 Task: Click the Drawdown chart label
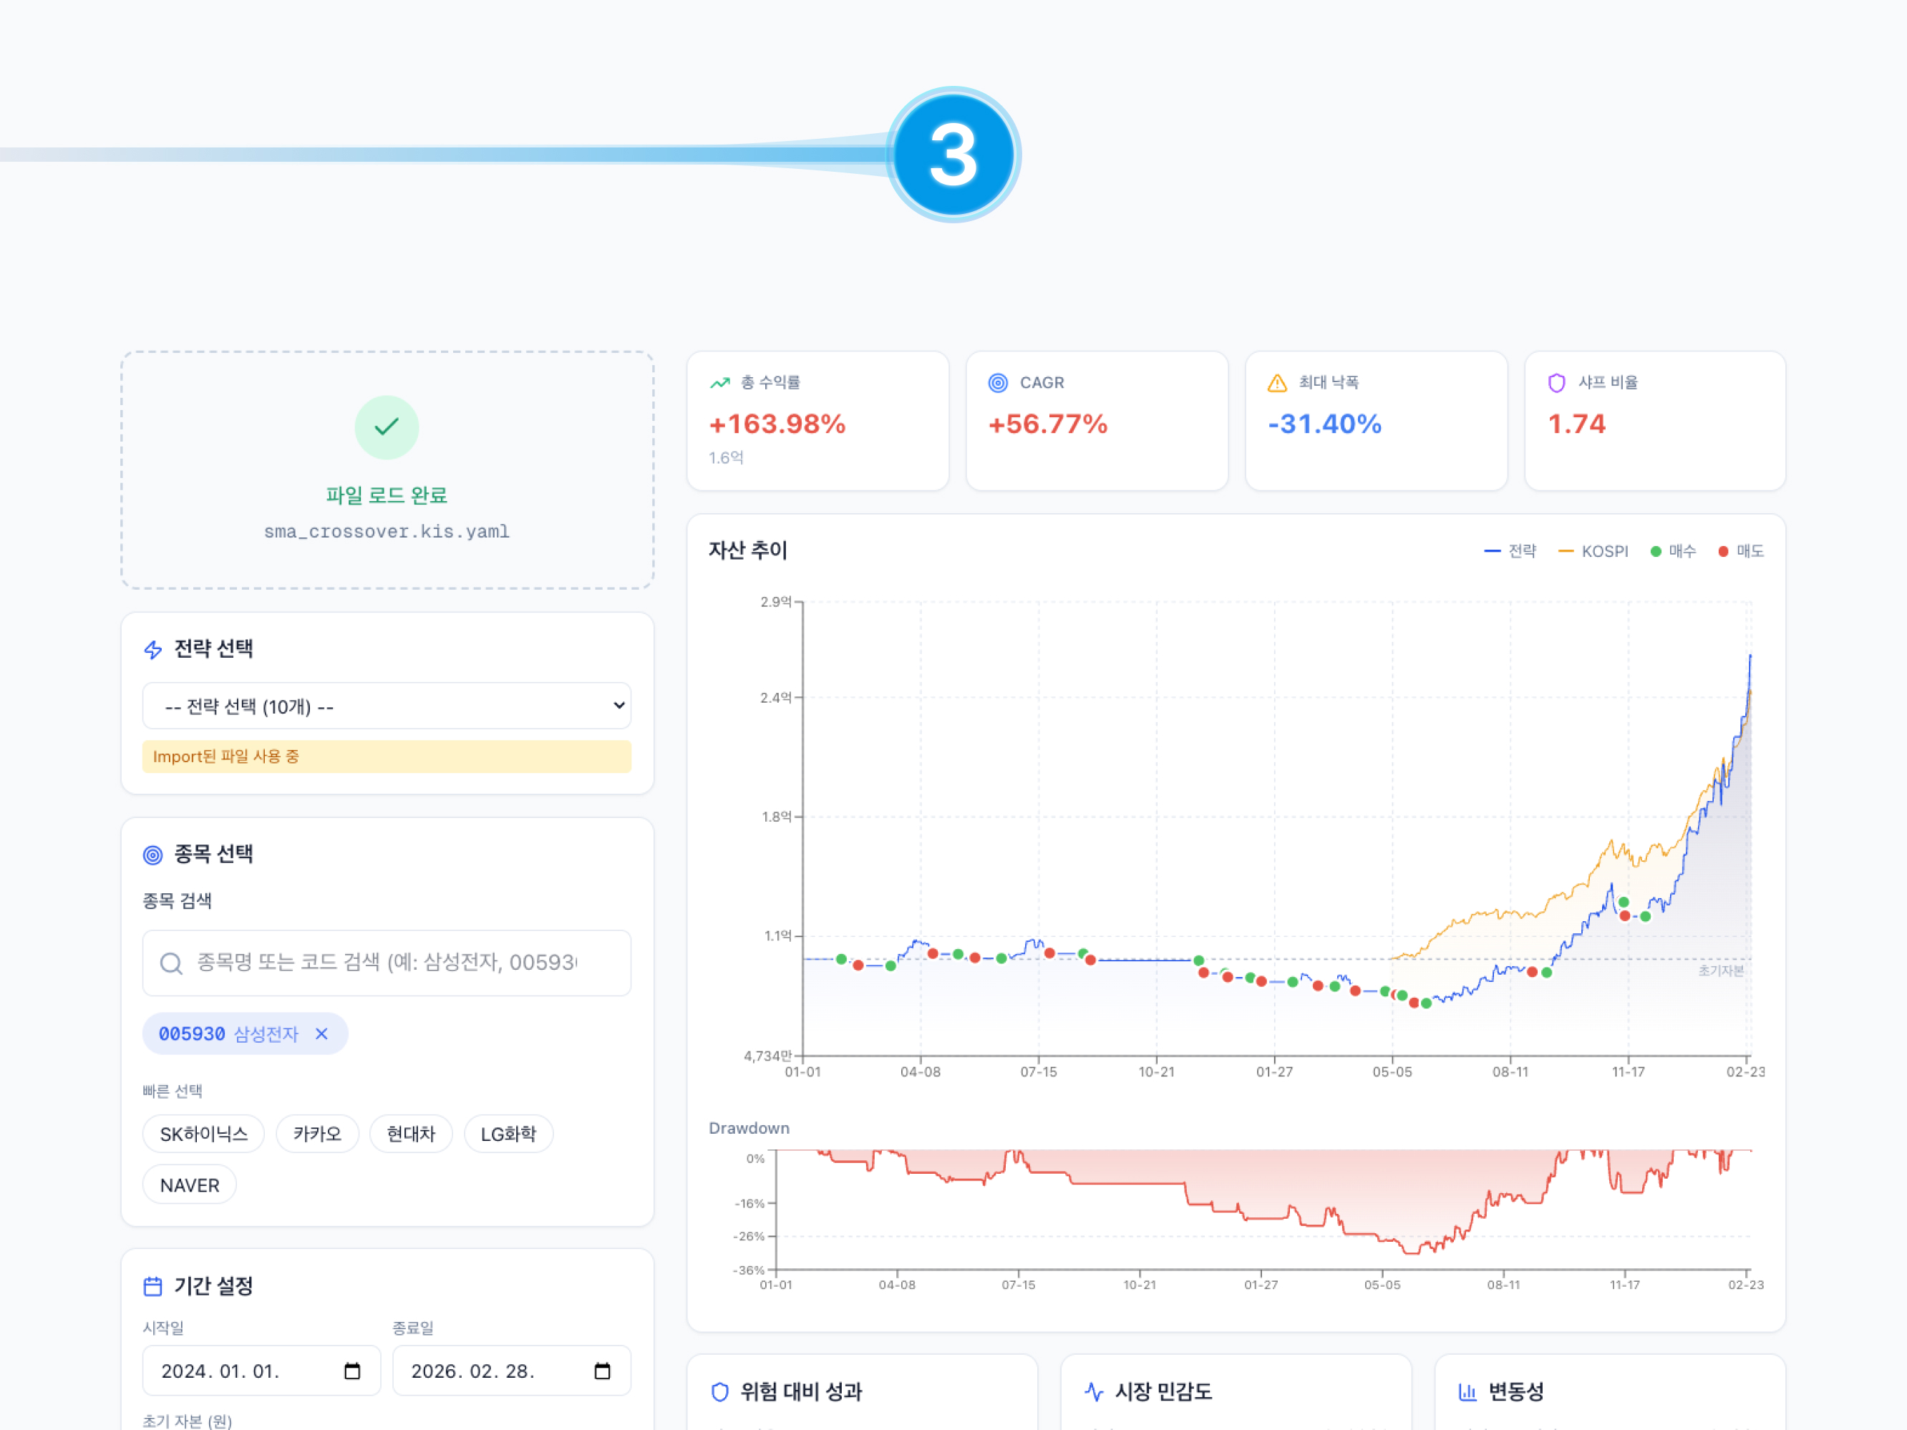point(748,1127)
